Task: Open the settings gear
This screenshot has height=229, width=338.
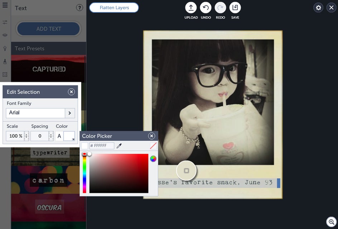Action: 318,8
